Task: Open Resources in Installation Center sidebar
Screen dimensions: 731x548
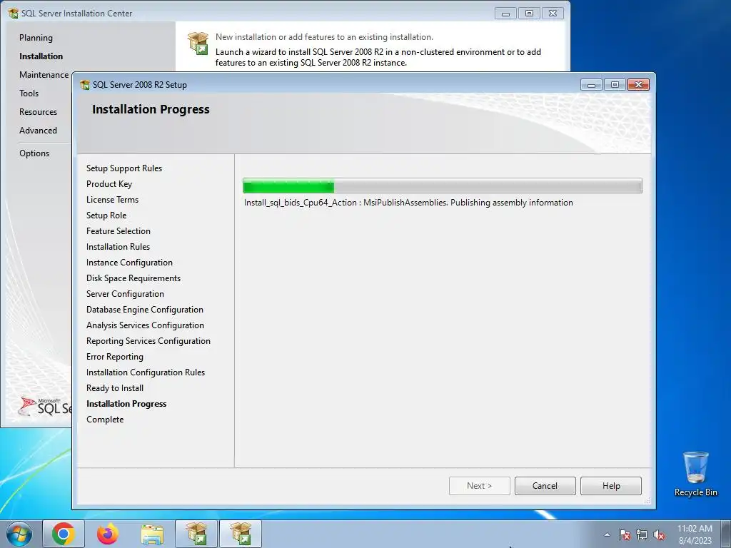Action: click(39, 112)
